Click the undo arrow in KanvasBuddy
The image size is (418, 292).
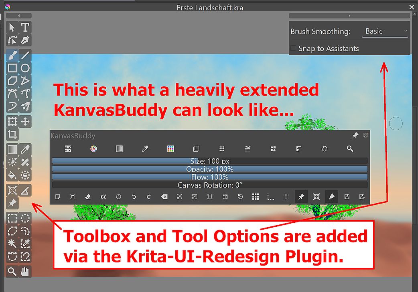click(x=134, y=197)
